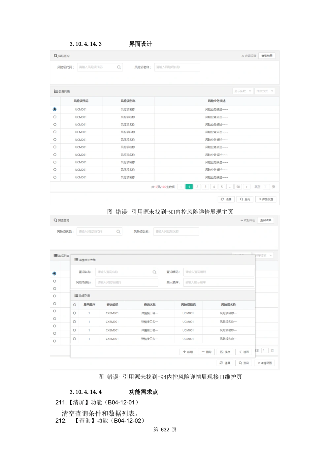
Task: Go to next page using pagination arrow
Action: [247, 187]
